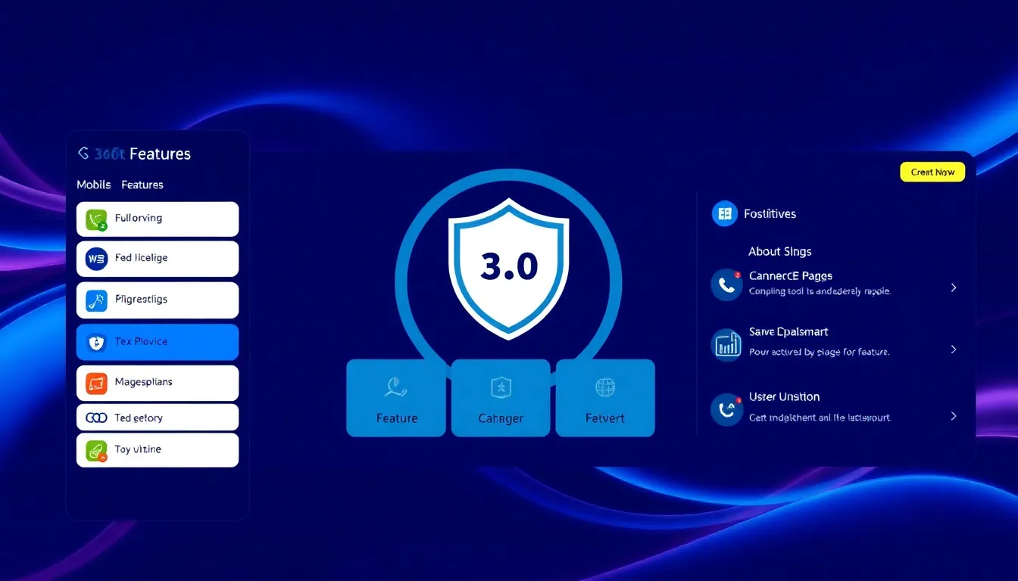Click the Ted gefory infinity-style icon
This screenshot has width=1018, height=581.
tap(96, 418)
